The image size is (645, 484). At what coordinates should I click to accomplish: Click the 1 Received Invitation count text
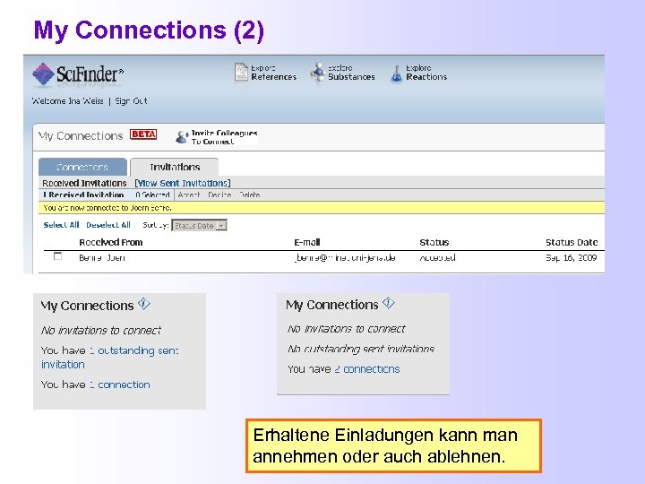tap(83, 194)
